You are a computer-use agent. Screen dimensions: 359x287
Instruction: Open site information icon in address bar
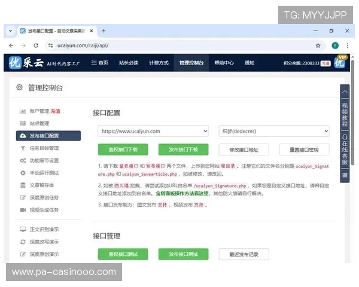(51, 45)
